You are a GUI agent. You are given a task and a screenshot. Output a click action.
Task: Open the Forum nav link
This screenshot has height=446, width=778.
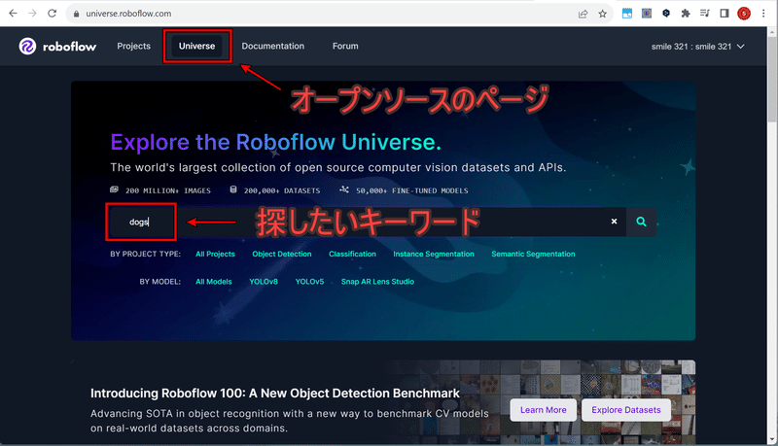pos(345,46)
